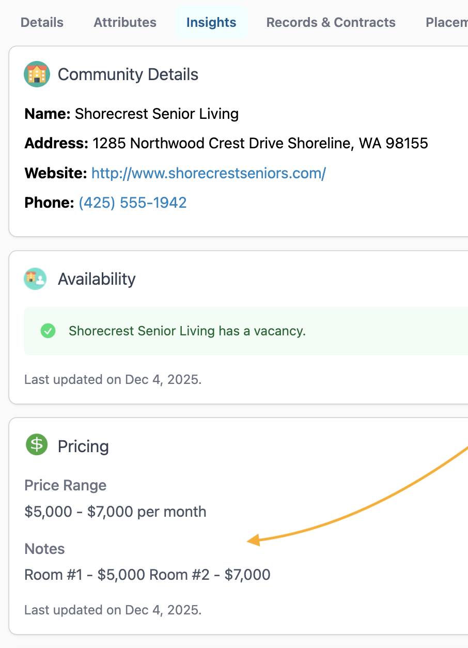Click the (425) 555-1942 phone link
Viewport: 468px width, 648px height.
pyautogui.click(x=132, y=203)
